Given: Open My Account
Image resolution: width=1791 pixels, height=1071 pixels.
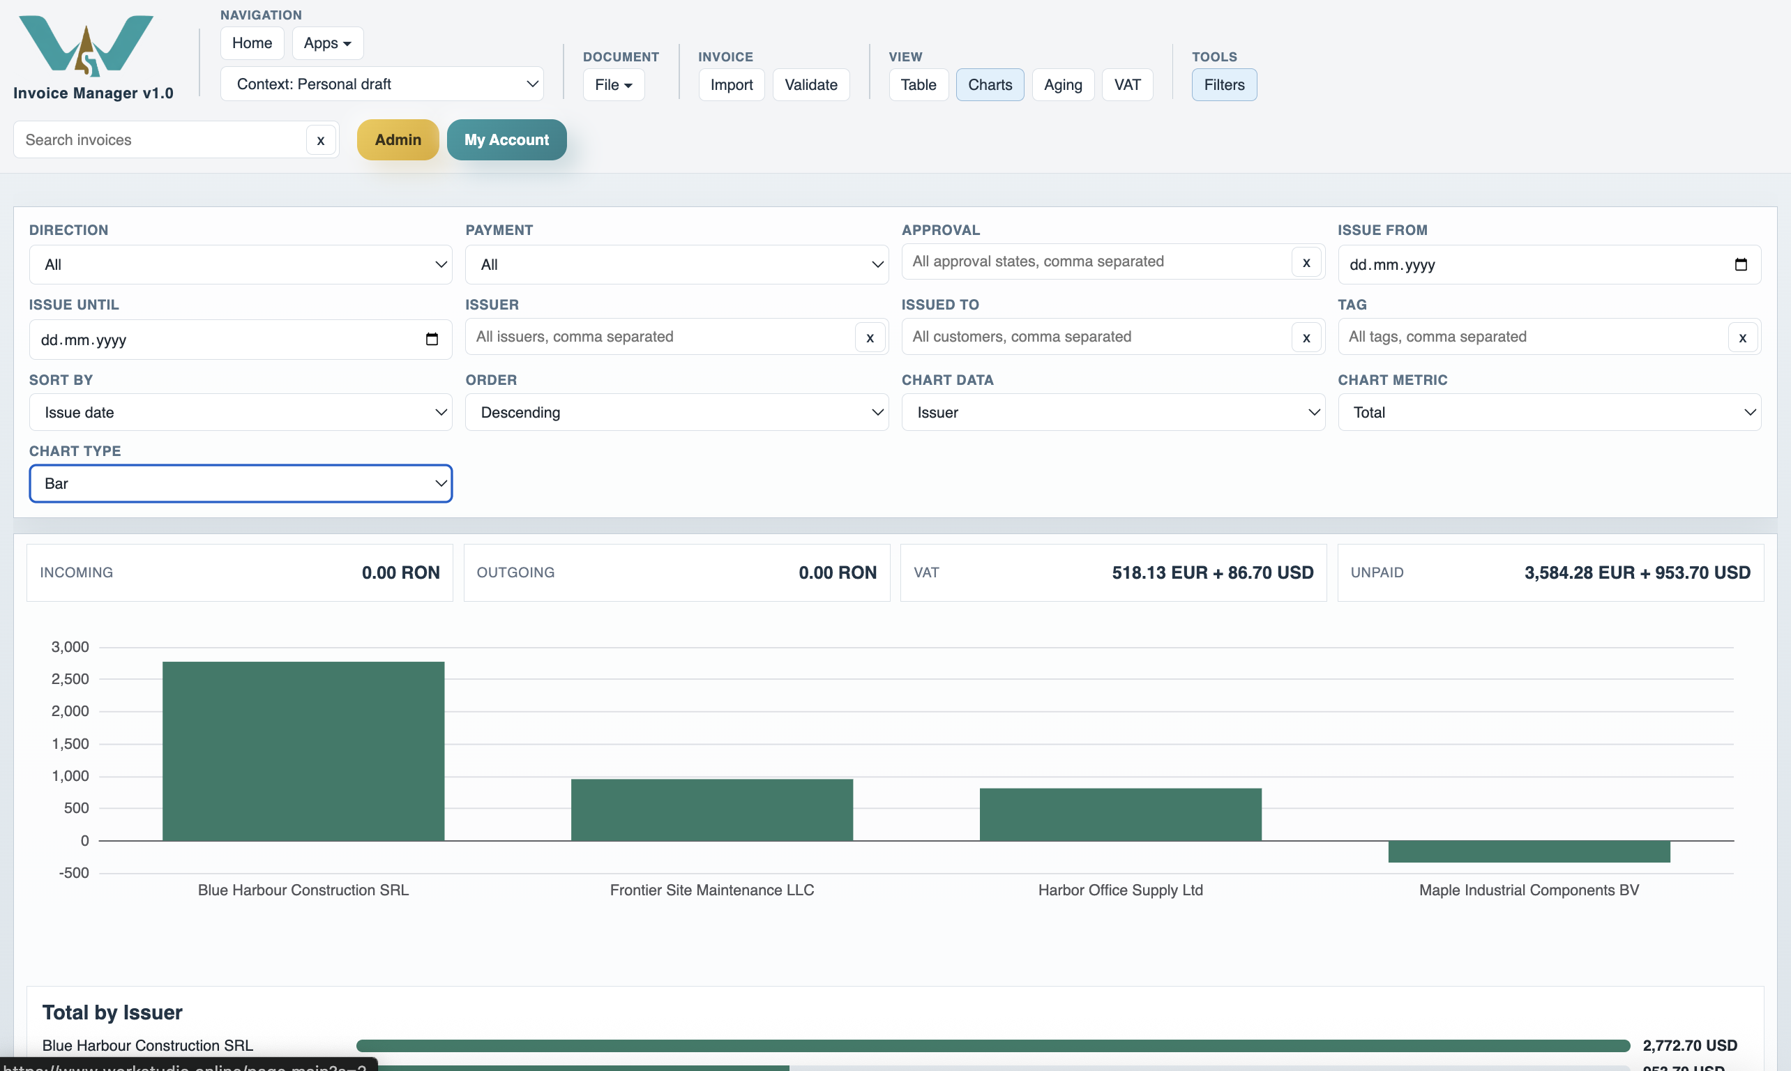Looking at the screenshot, I should coord(507,140).
